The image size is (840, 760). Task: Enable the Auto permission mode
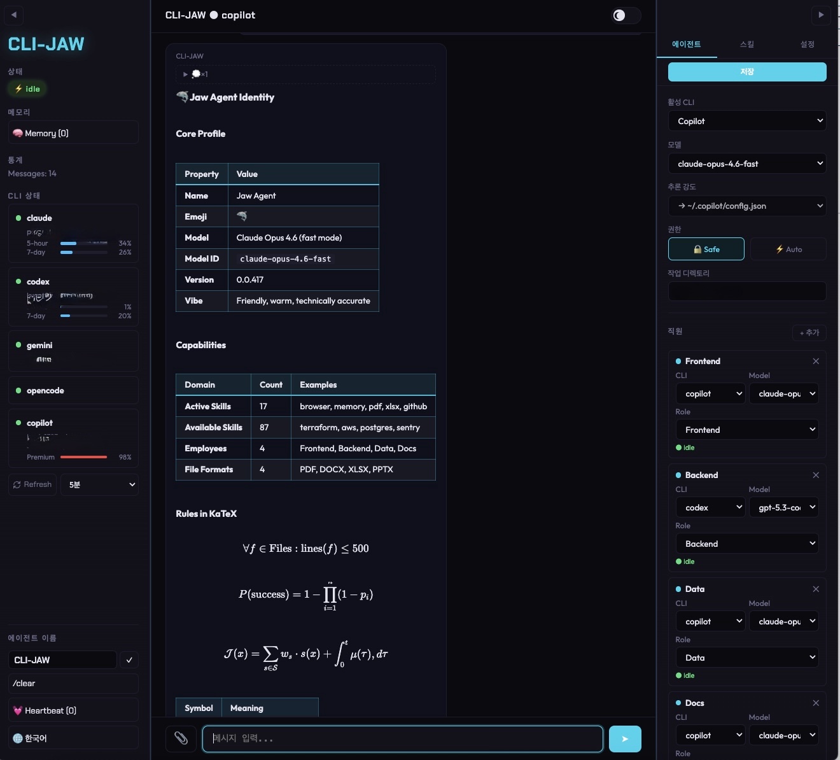pyautogui.click(x=788, y=249)
